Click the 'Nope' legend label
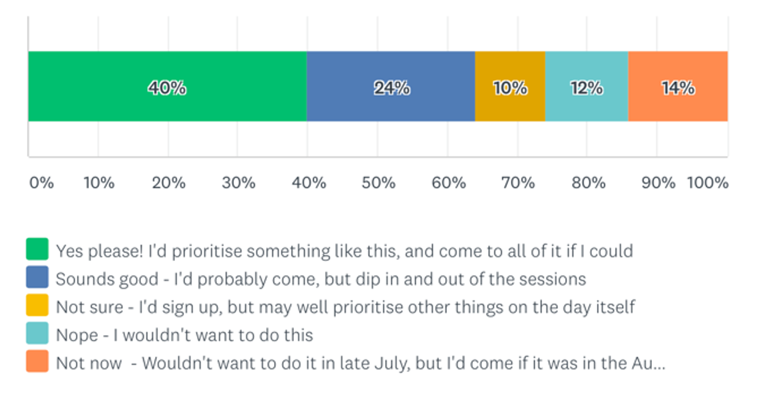 click(184, 335)
